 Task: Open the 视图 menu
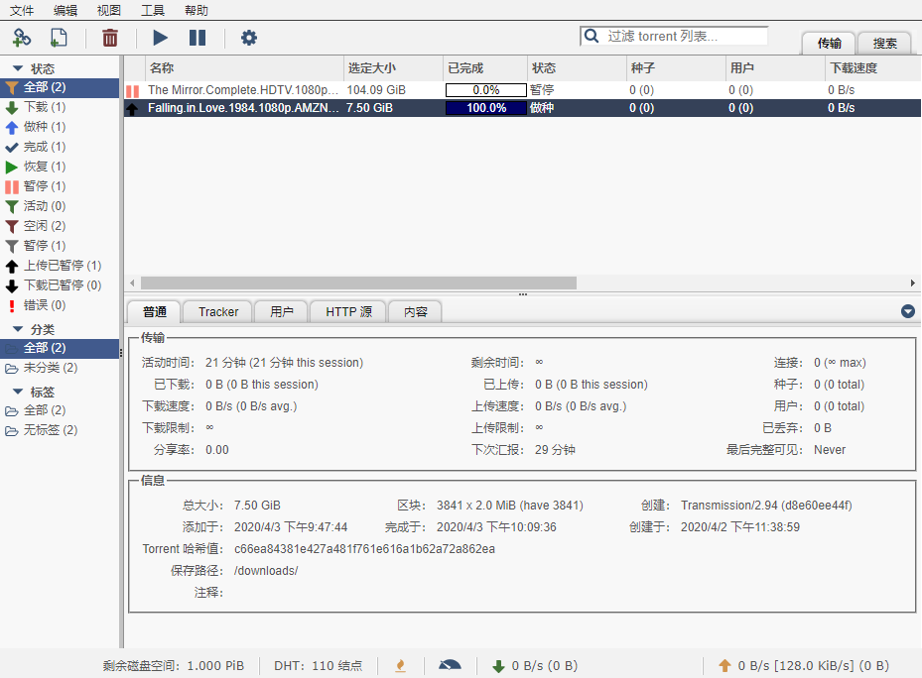109,10
